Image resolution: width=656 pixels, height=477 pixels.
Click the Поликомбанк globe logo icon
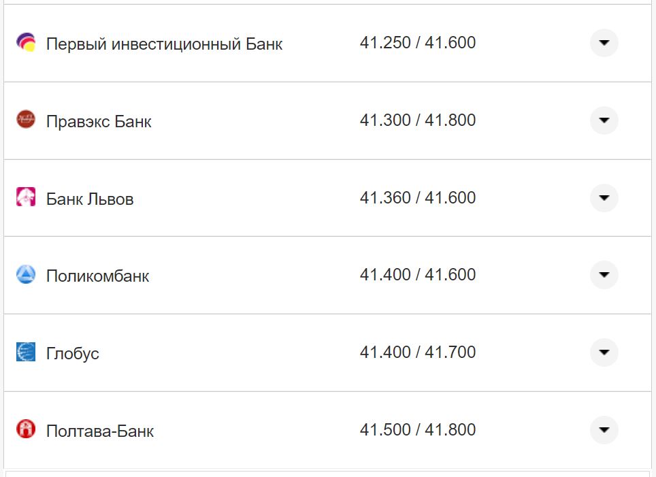tap(25, 275)
